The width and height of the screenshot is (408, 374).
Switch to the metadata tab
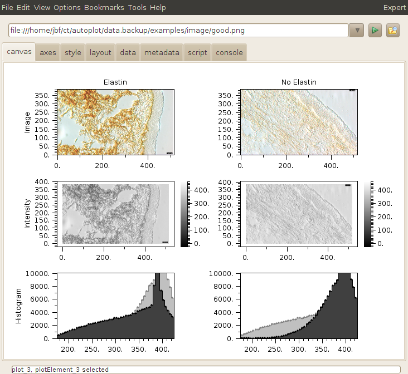162,53
